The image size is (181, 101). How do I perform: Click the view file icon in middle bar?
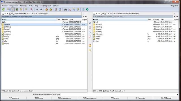click(x=90, y=23)
